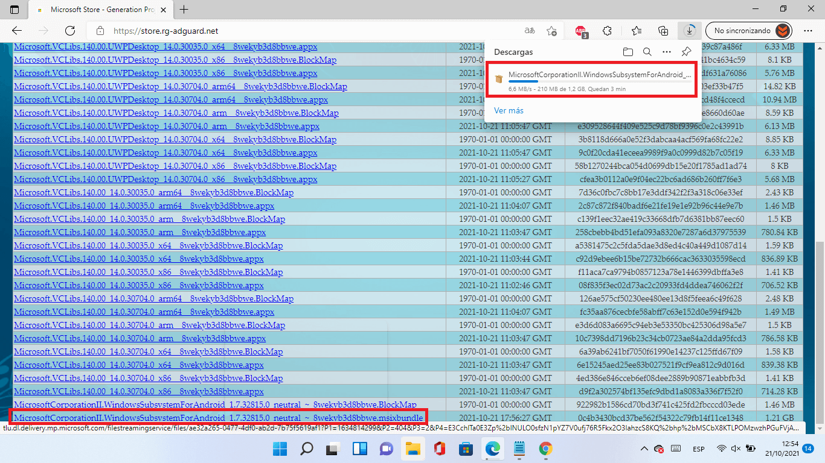Open the Windows Start menu
Viewport: 825px width, 463px height.
click(280, 449)
